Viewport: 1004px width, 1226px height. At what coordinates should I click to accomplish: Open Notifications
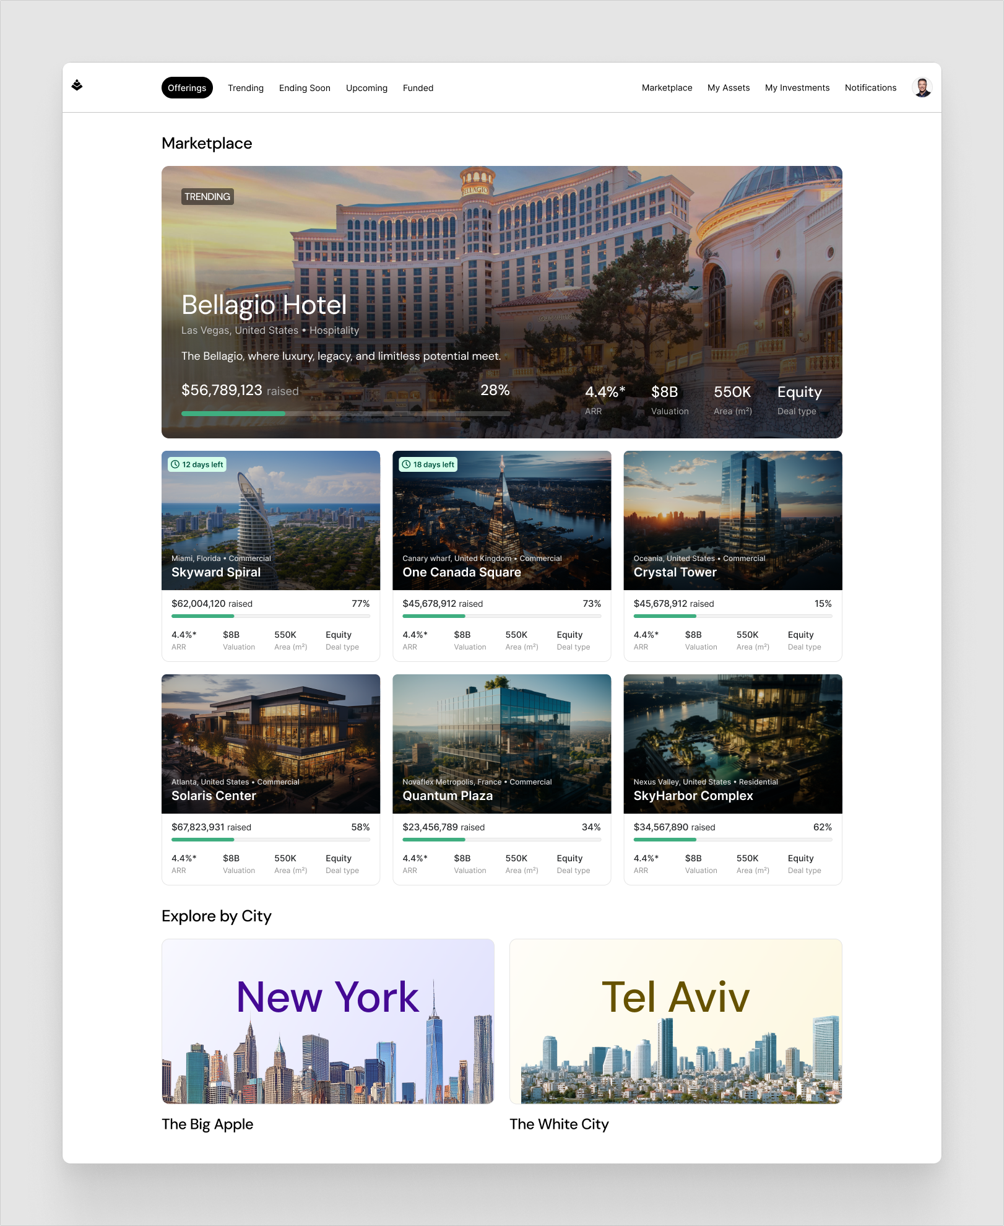coord(870,88)
